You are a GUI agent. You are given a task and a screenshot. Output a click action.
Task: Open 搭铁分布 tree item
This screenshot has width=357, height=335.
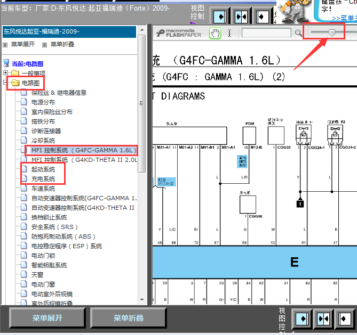[43, 121]
